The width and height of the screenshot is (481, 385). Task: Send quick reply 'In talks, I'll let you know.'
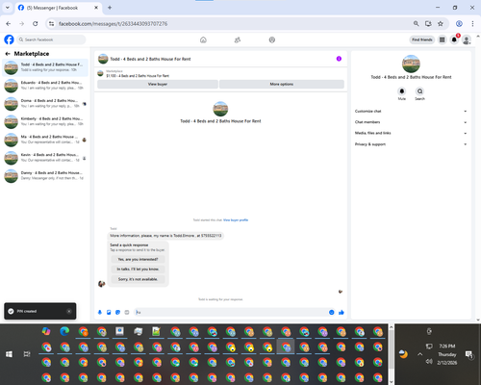[x=138, y=269]
